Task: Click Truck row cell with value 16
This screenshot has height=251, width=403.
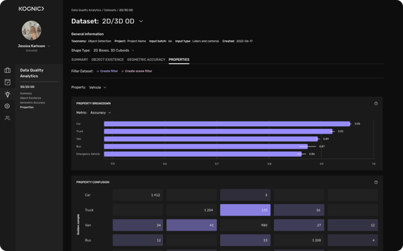Action: 299,210
